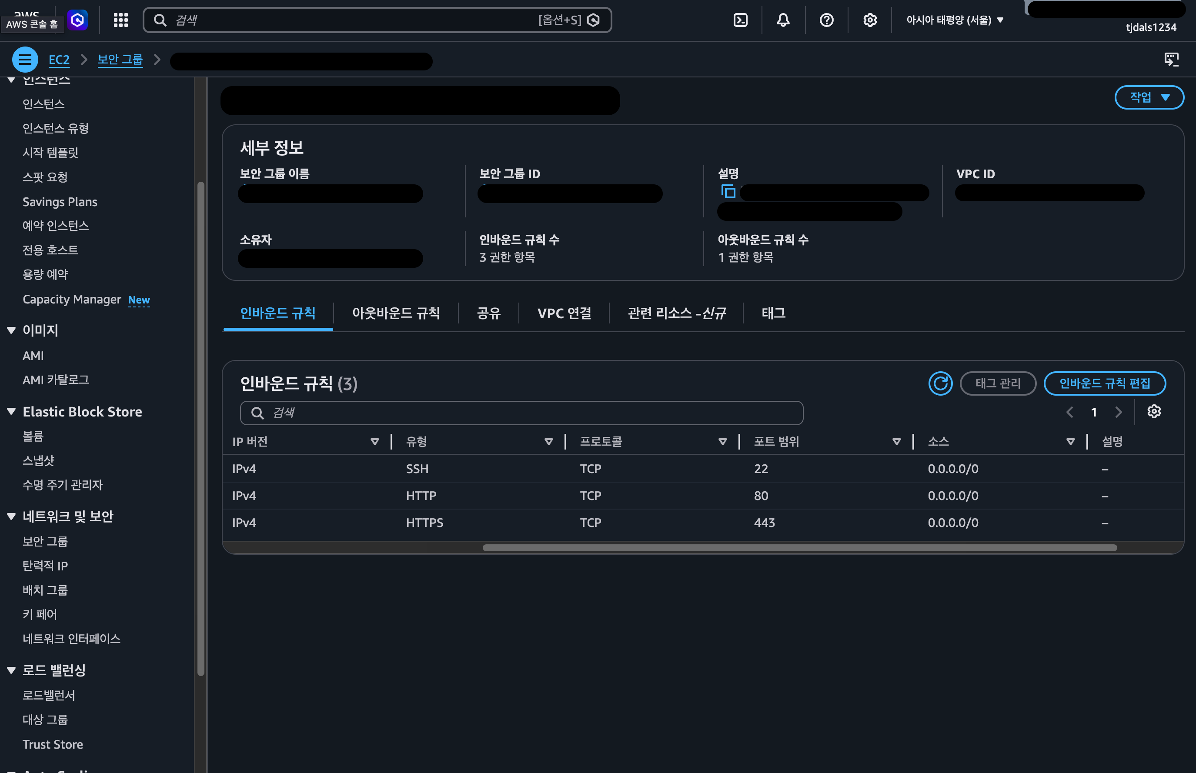
Task: Copy the security group description
Action: tap(728, 192)
